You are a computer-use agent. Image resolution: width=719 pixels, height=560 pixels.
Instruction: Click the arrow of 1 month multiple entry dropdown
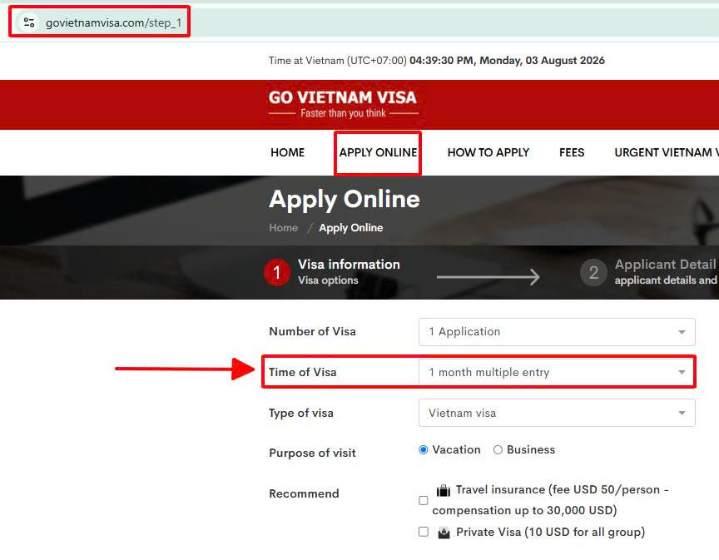[x=682, y=373]
